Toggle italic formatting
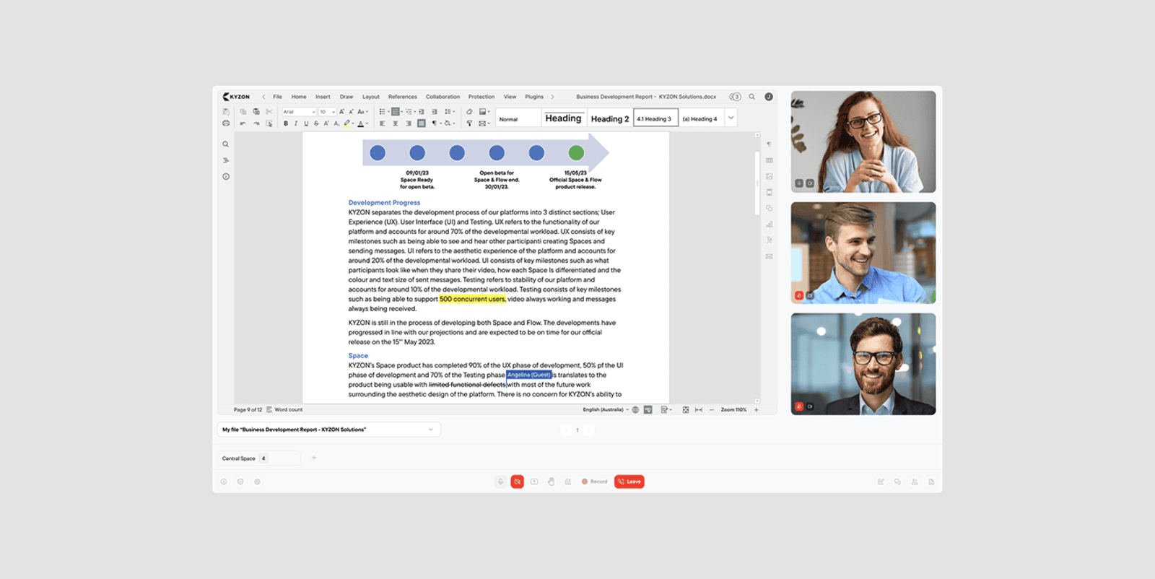 point(296,123)
